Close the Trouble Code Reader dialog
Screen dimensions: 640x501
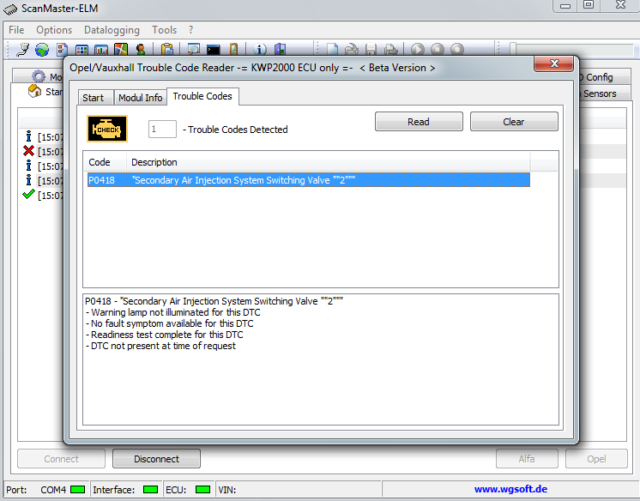(x=554, y=63)
